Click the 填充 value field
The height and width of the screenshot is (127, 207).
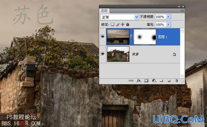(x=161, y=25)
